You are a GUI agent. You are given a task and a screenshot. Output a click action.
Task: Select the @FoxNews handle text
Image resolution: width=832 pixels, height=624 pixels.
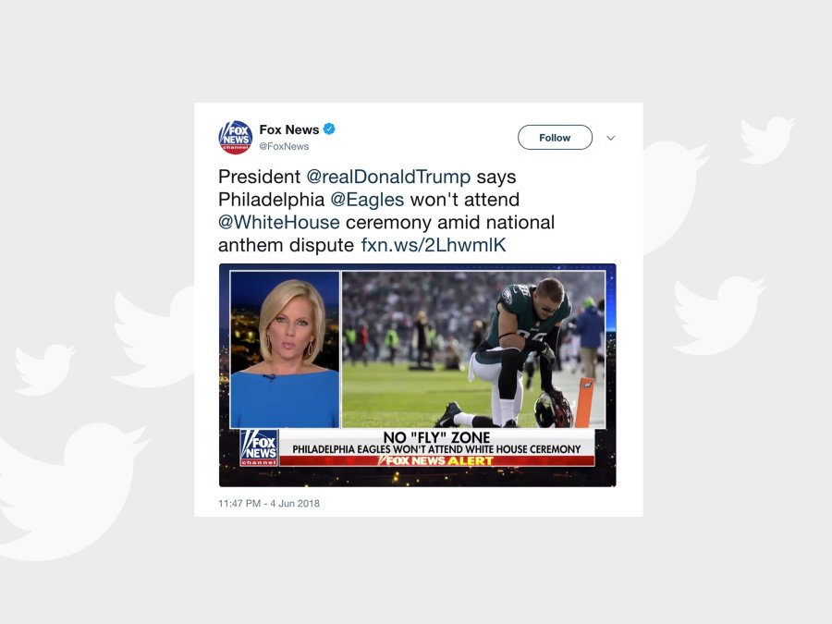pos(284,146)
